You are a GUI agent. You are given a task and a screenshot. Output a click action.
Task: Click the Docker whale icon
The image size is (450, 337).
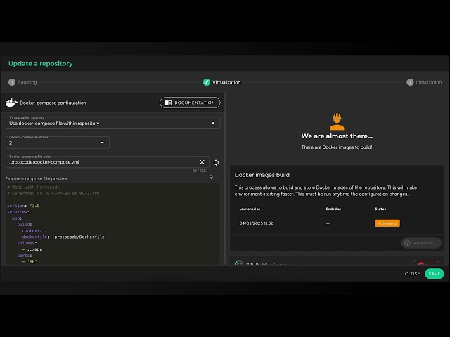click(x=11, y=103)
